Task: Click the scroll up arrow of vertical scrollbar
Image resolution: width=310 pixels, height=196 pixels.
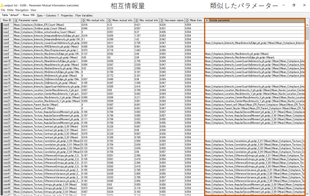Action: (x=307, y=25)
